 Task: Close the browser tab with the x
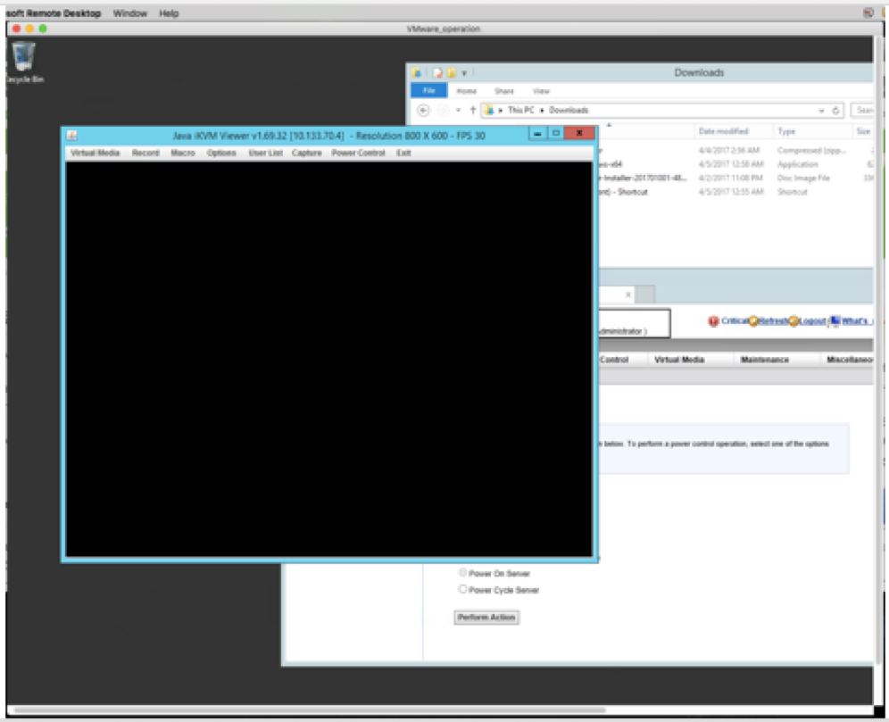tap(627, 295)
